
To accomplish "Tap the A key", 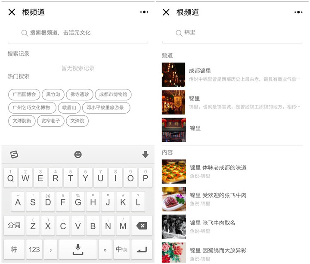I will [18, 202].
